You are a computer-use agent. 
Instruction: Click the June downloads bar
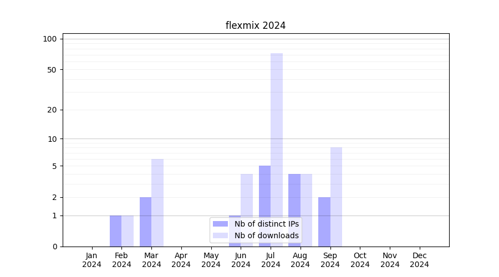click(247, 199)
